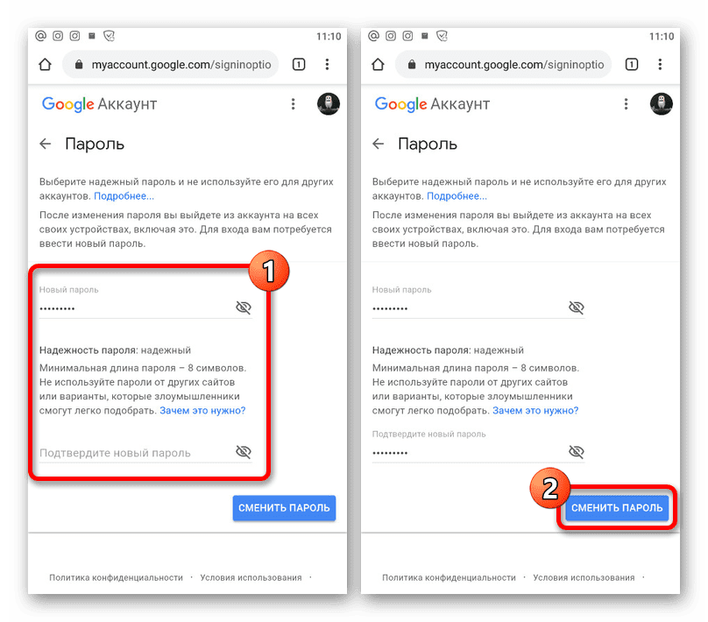Screen dimensions: 708x622
Task: Open tab switcher in left browser
Action: pos(299,65)
